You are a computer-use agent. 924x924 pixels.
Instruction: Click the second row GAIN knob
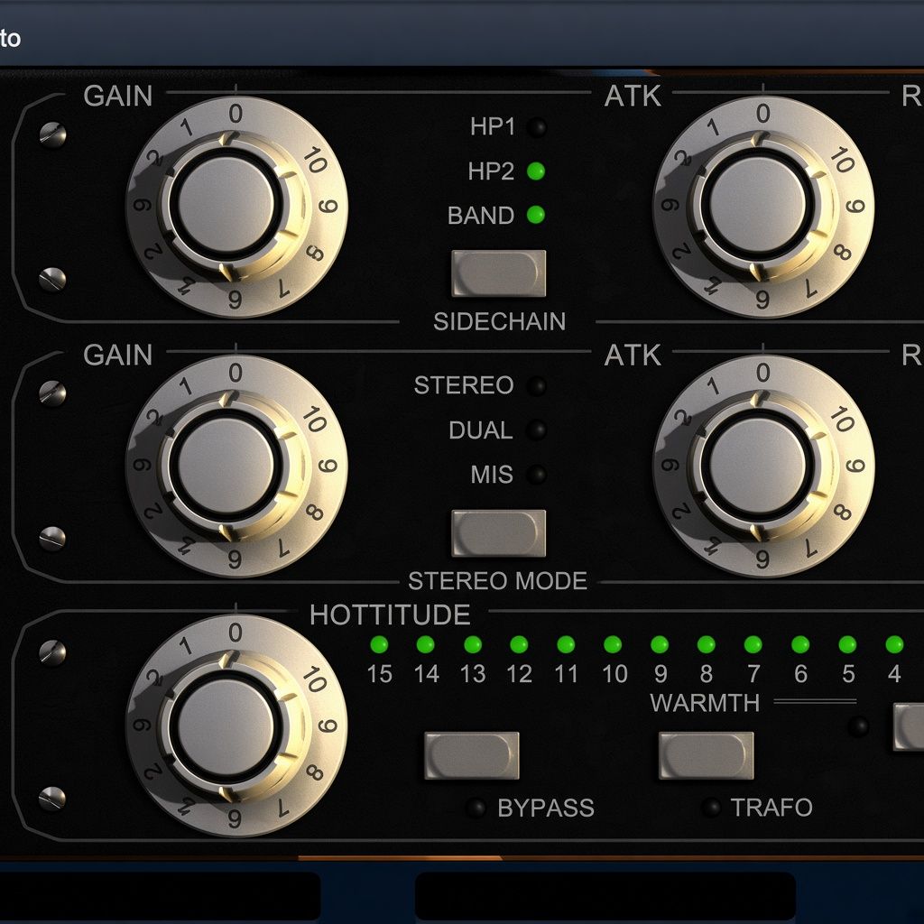point(236,467)
